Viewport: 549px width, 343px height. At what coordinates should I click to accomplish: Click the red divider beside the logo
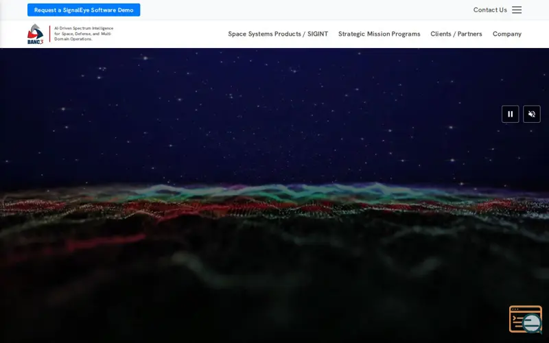click(49, 34)
